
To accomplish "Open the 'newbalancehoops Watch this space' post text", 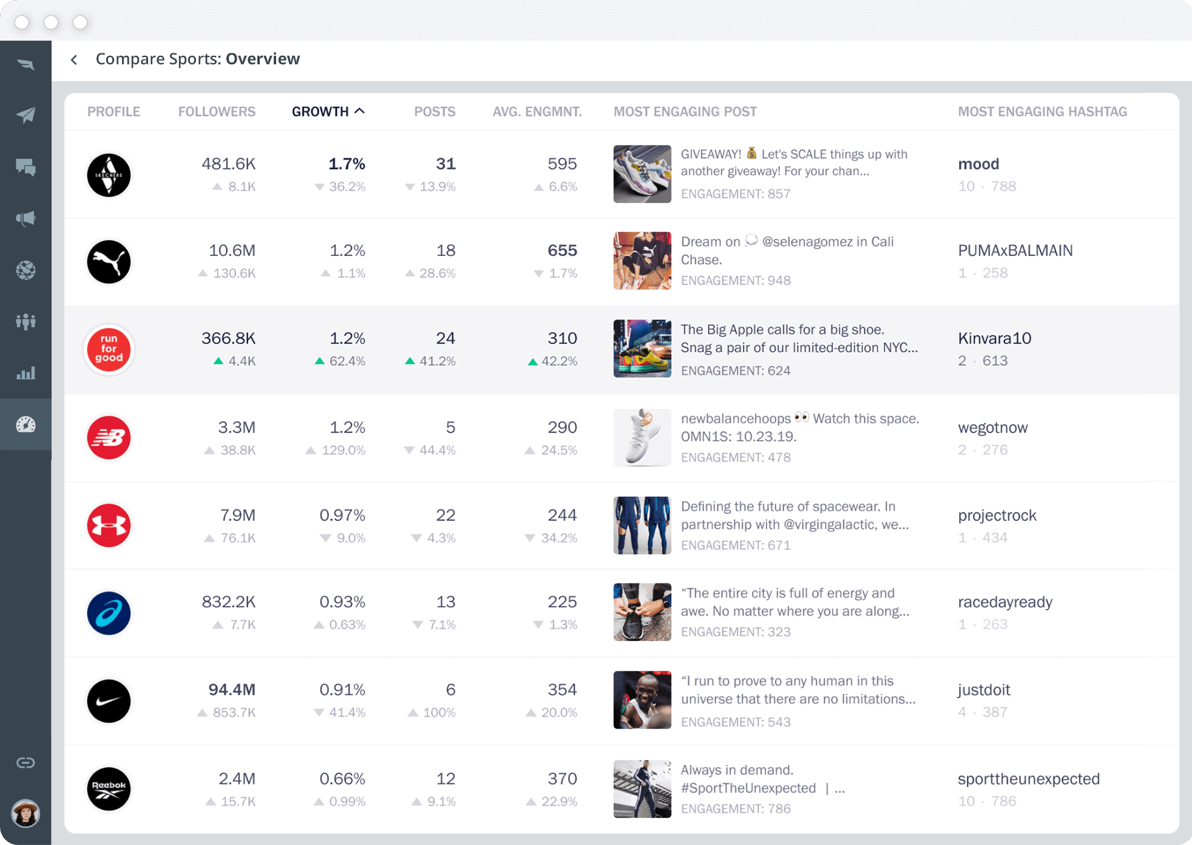I will (800, 427).
